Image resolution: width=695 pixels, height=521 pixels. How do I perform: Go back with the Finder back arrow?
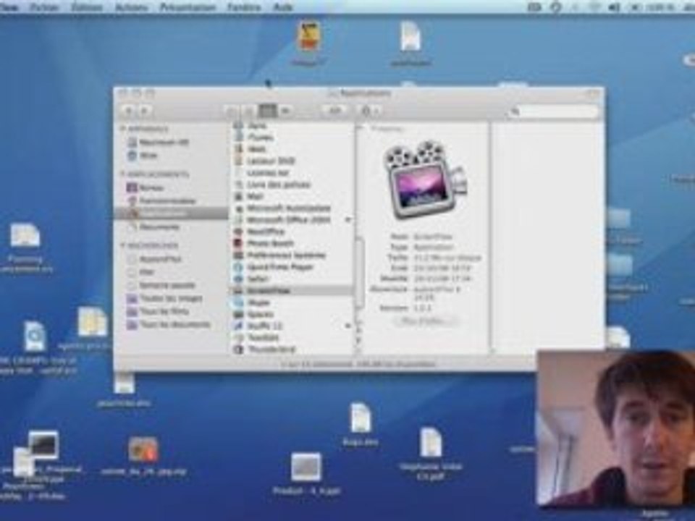point(129,111)
